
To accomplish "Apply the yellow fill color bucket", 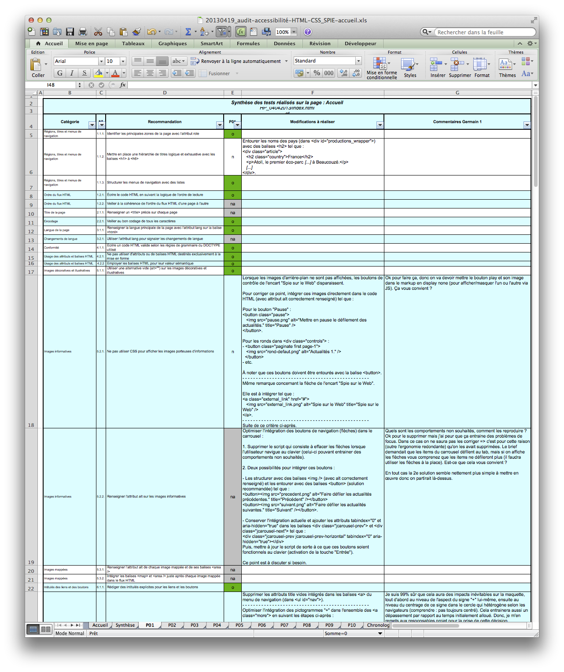I will [x=99, y=73].
